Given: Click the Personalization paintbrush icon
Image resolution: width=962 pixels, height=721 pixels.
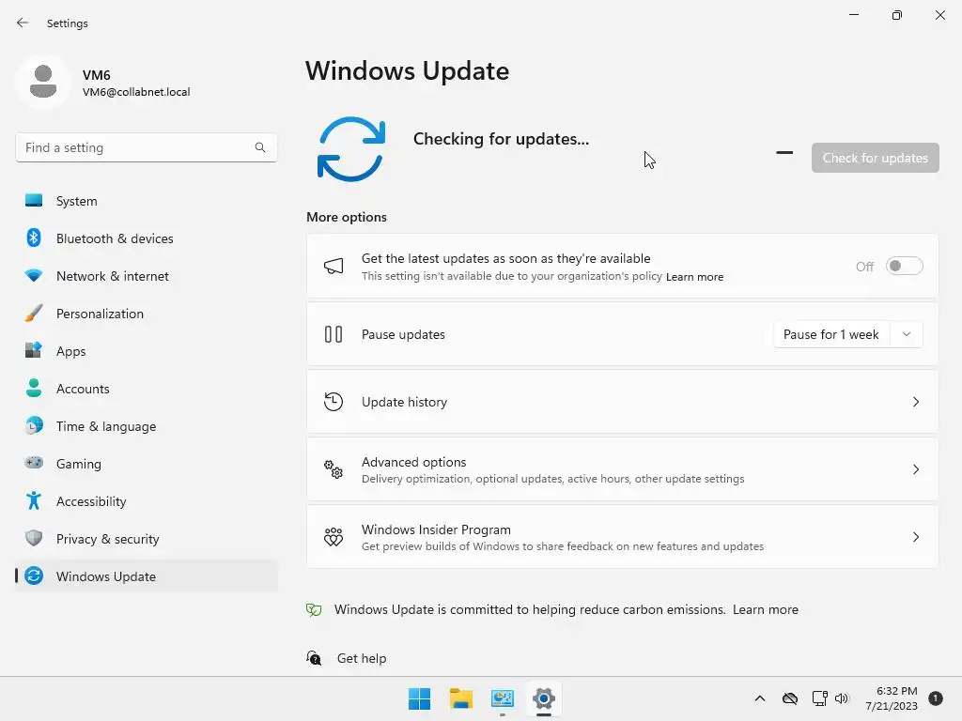Looking at the screenshot, I should [34, 314].
